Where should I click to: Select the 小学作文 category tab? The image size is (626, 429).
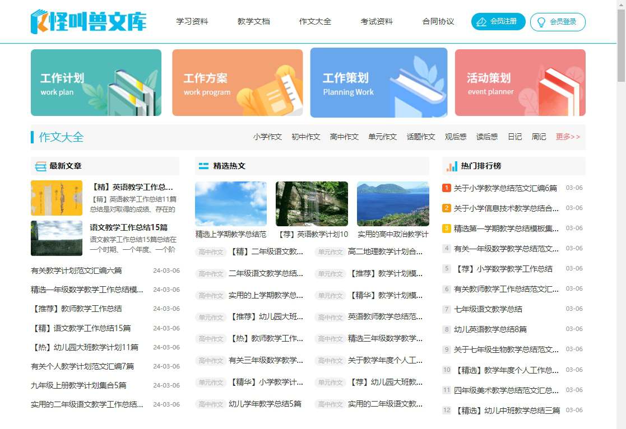pos(267,137)
